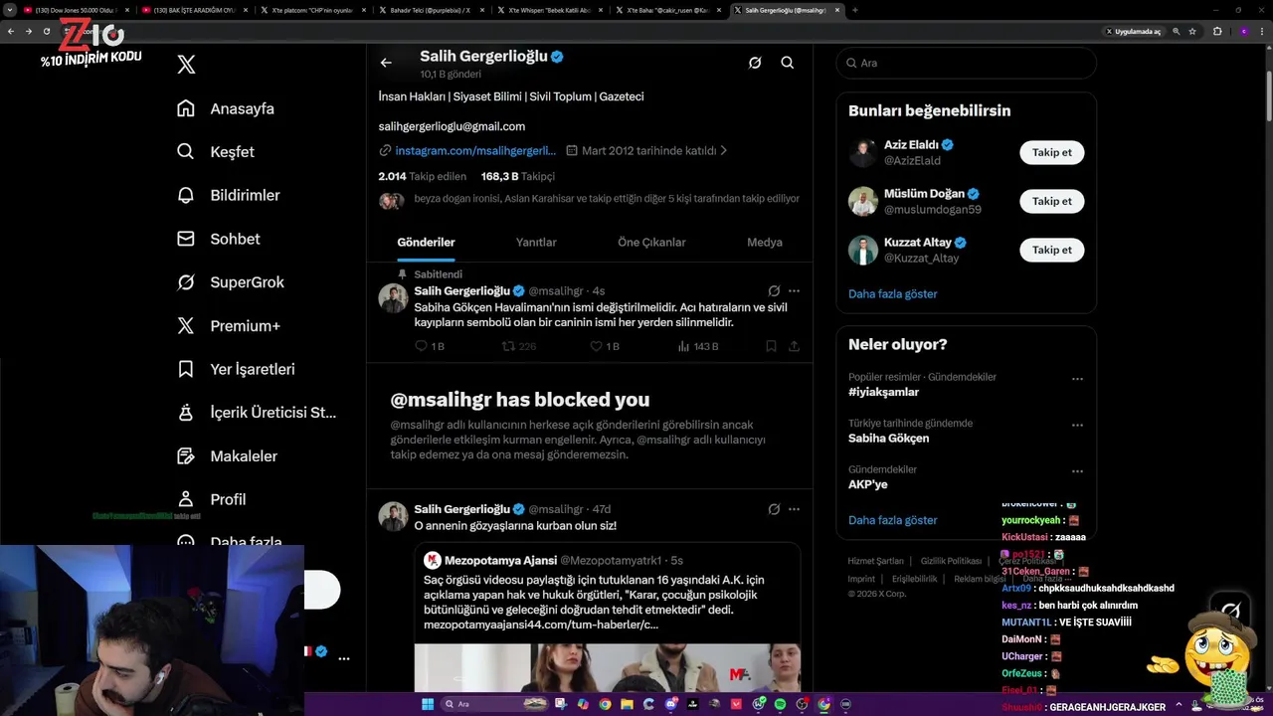Switch to the Öne Çıkanlar tab

point(651,242)
